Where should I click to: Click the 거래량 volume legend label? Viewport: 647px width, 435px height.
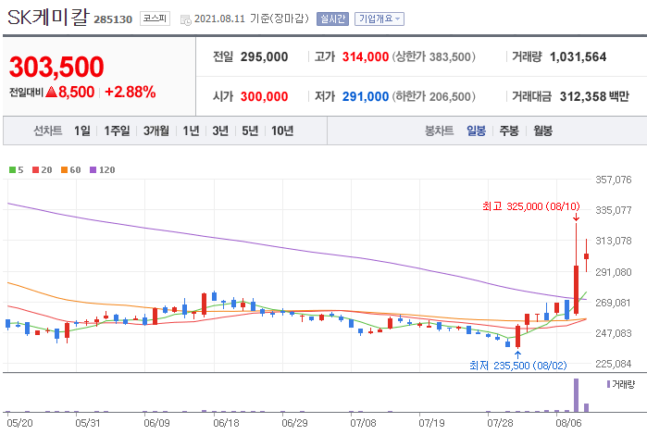click(x=623, y=384)
